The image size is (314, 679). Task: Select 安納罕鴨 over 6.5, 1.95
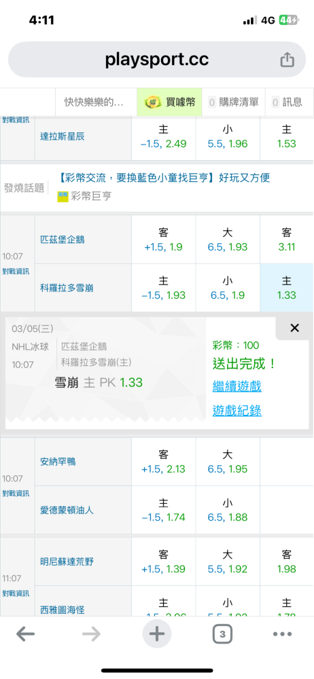pyautogui.click(x=228, y=462)
